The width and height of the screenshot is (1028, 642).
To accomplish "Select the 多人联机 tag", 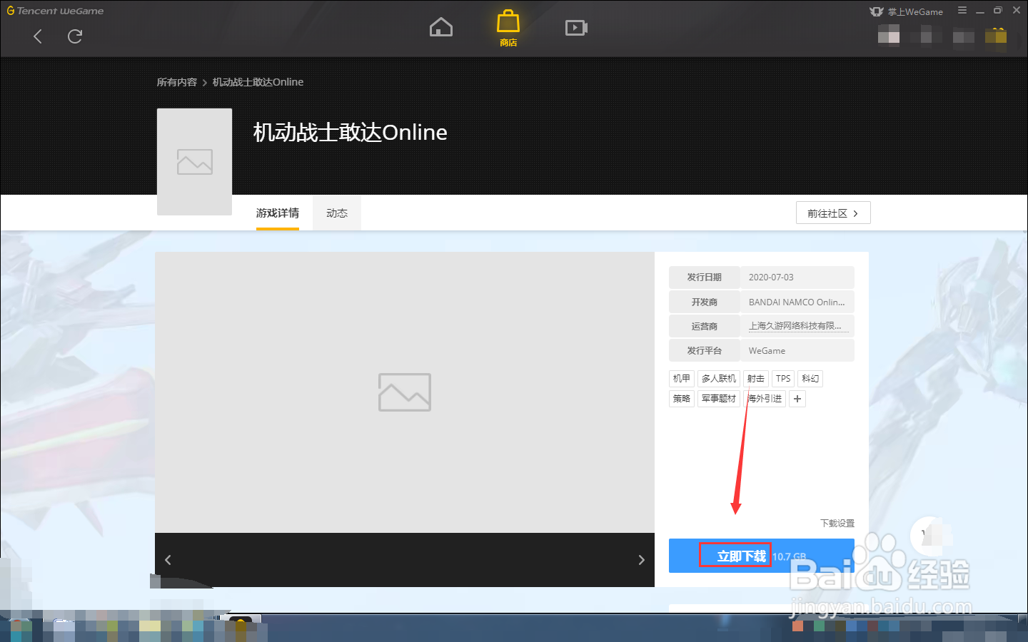I will 719,379.
